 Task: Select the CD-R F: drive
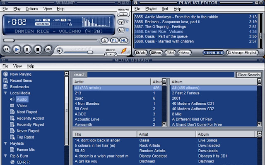(23, 162)
